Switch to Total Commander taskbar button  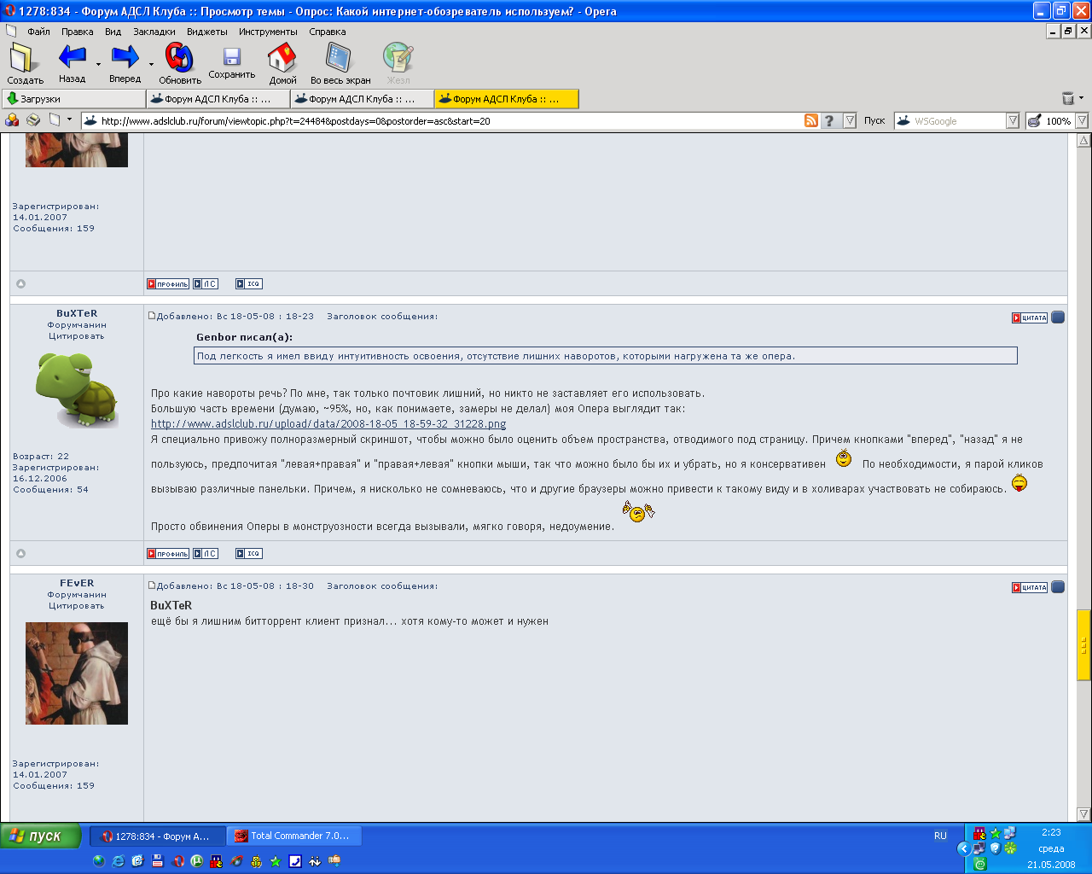294,836
